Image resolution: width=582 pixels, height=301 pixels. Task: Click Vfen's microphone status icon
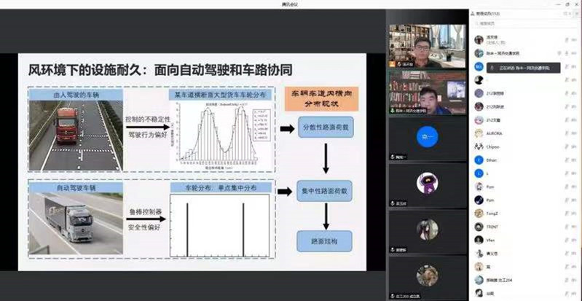(x=565, y=239)
